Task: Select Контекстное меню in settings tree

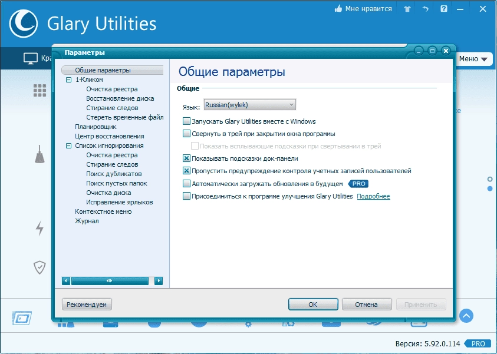Action: [103, 211]
